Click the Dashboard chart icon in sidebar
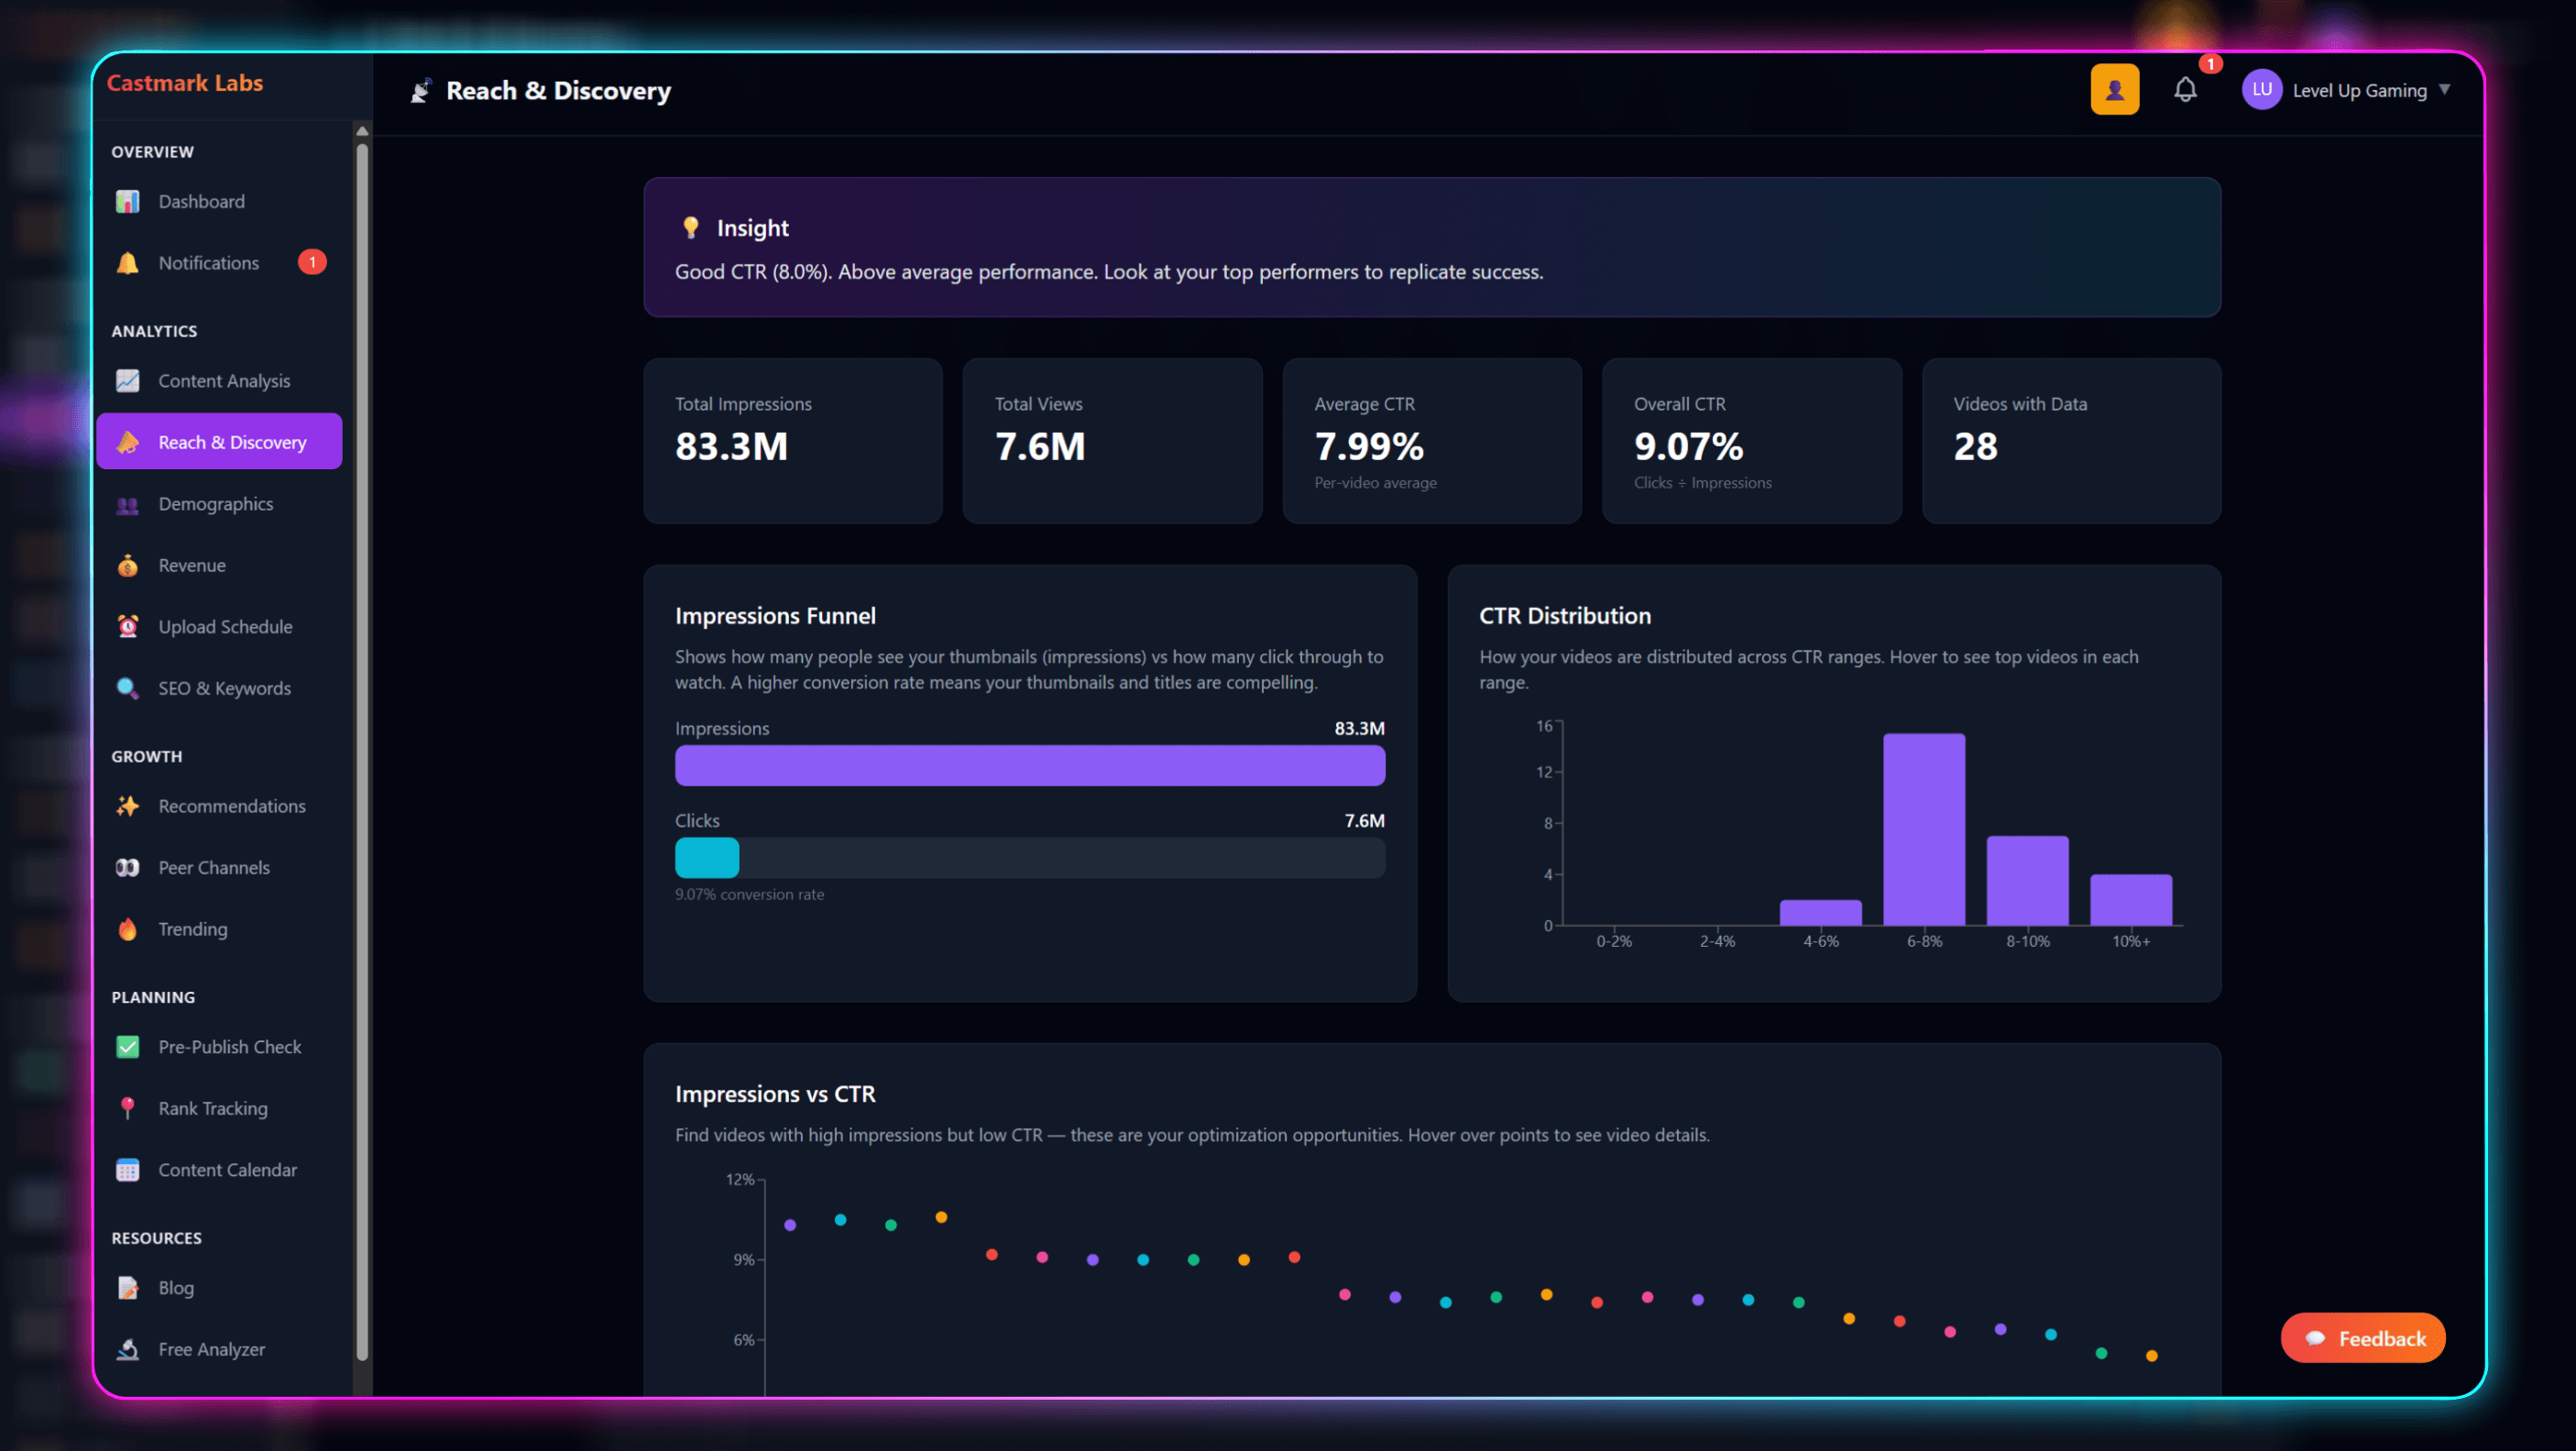This screenshot has height=1451, width=2576. coord(127,201)
